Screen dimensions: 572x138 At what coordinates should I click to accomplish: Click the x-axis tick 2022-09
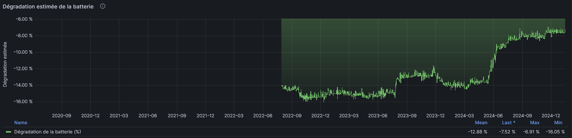(x=292, y=115)
